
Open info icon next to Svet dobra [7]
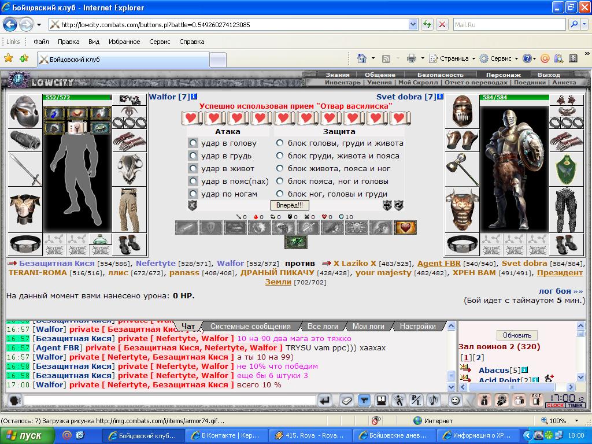[x=440, y=97]
